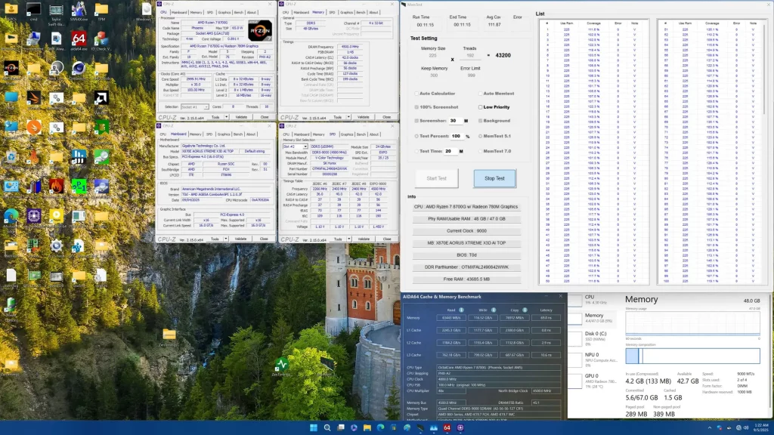Click the AIDA64 icon in the taskbar

coord(447,427)
